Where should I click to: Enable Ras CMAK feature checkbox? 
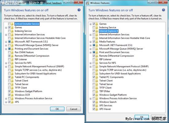[x=10, y=52]
